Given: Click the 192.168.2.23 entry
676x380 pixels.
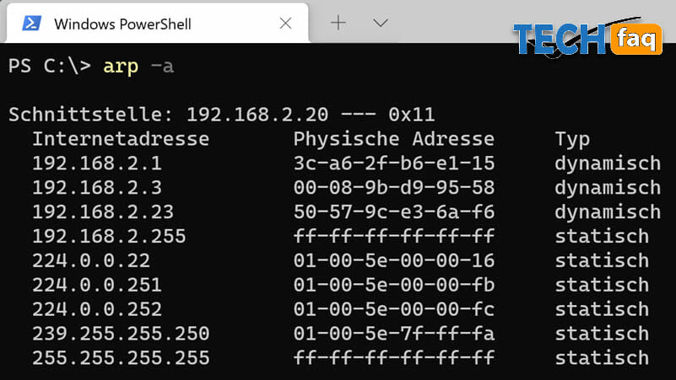Looking at the screenshot, I should [103, 212].
